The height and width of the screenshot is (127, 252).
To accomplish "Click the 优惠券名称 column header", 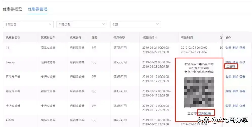I will pos(13,38).
